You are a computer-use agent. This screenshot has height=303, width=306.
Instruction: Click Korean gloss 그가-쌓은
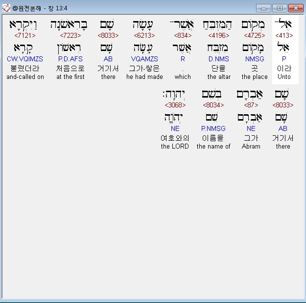coord(144,69)
